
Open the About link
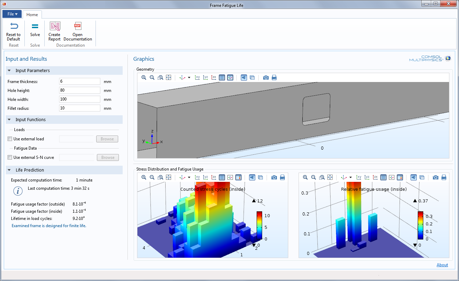[442, 265]
